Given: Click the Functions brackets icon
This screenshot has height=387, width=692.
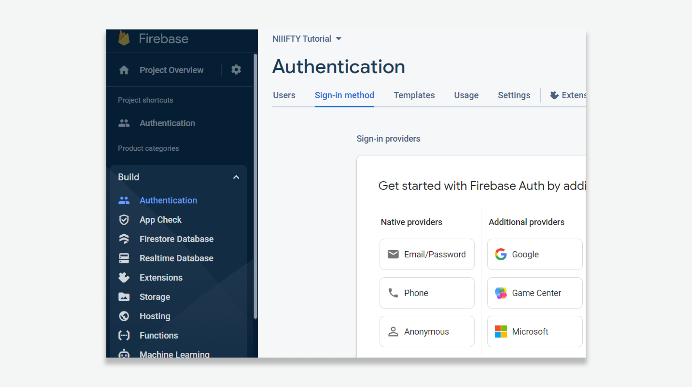Looking at the screenshot, I should click(x=124, y=335).
